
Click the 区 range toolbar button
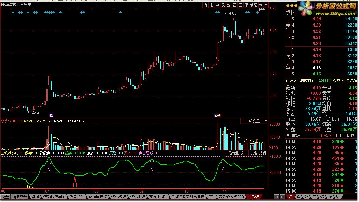240,5
